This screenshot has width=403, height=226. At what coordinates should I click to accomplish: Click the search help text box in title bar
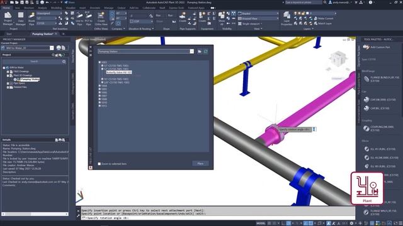304,3
